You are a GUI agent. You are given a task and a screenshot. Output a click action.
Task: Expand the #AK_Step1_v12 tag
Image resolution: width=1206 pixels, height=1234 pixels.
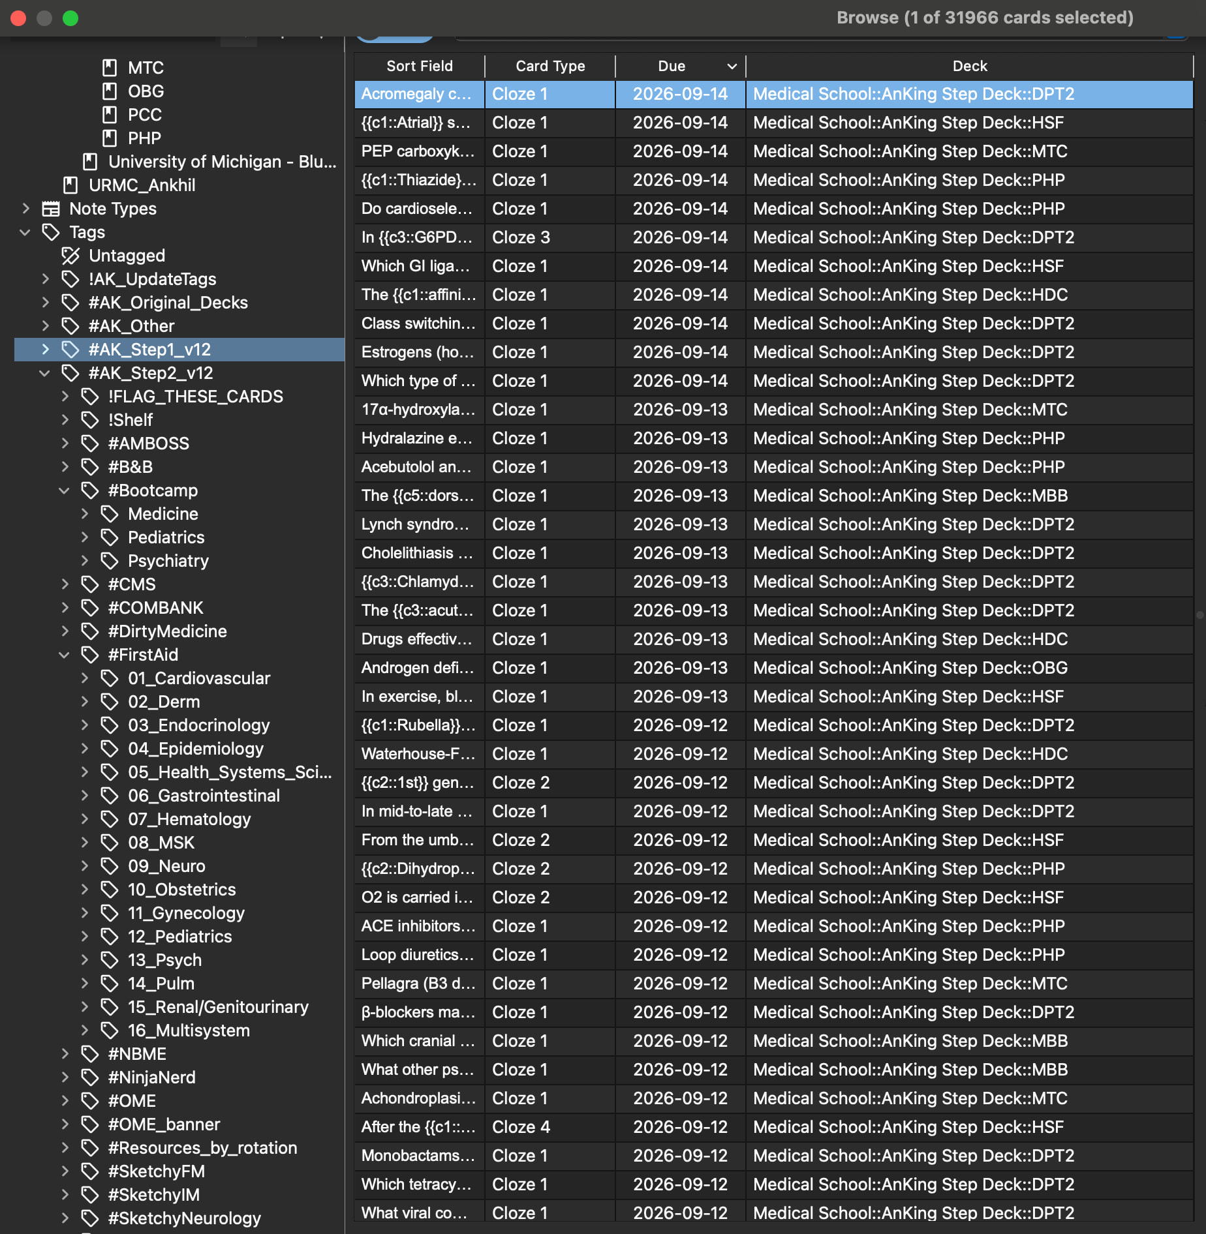tap(45, 350)
